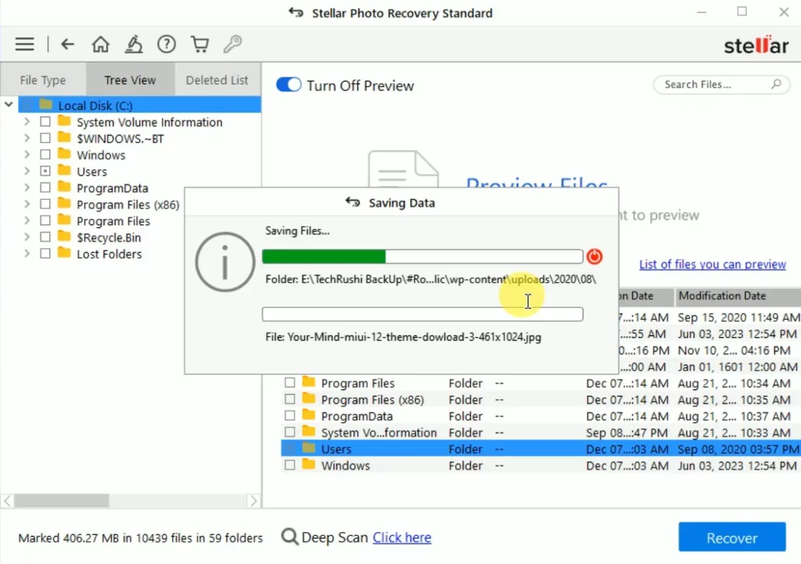Switch to the Deleted List tab

217,80
